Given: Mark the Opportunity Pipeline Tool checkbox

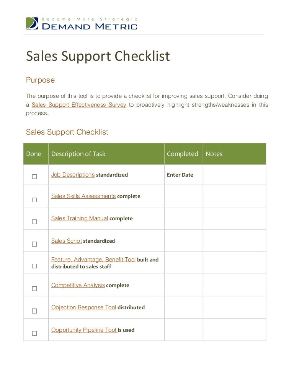Looking at the screenshot, I should pyautogui.click(x=34, y=333).
